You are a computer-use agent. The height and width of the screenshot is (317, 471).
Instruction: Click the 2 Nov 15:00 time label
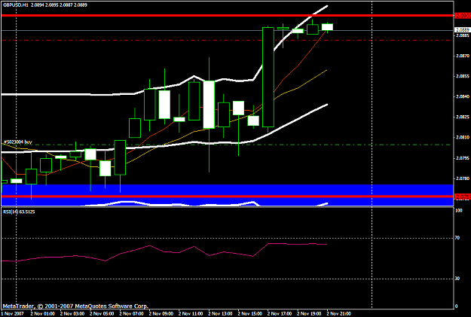(250, 314)
